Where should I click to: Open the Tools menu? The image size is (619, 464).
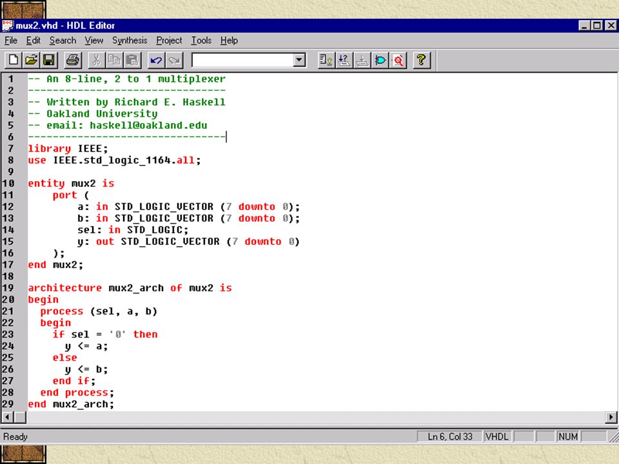tap(201, 40)
